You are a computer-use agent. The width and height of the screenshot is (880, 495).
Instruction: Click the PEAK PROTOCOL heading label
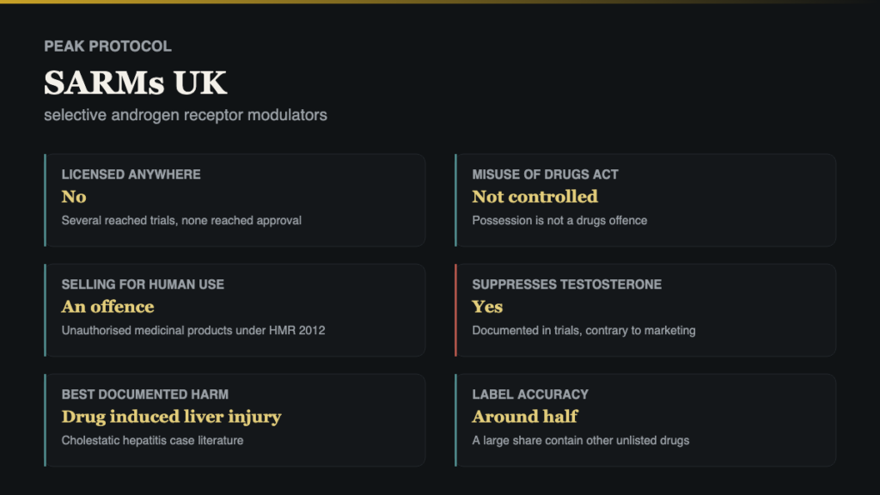click(x=107, y=46)
